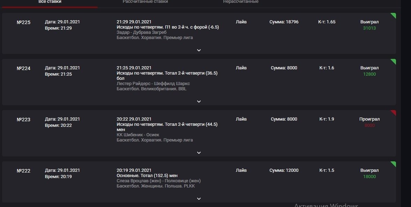Click the 31013 winnings amount

369,28
